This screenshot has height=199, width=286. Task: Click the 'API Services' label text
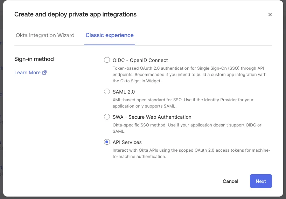tap(127, 142)
